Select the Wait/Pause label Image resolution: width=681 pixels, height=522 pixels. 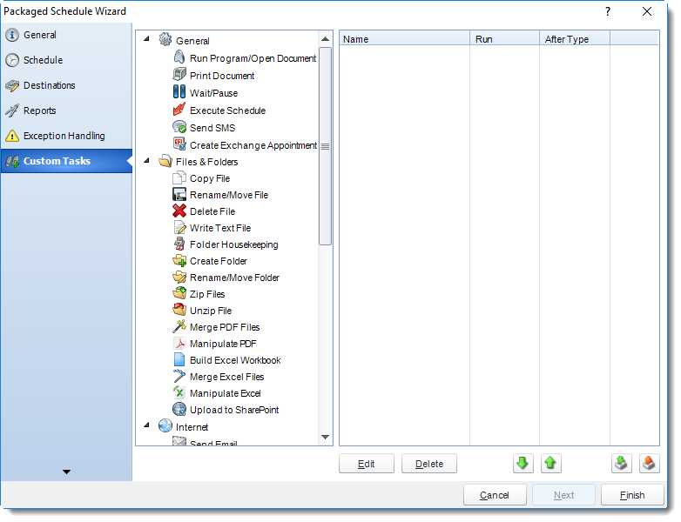pos(213,93)
